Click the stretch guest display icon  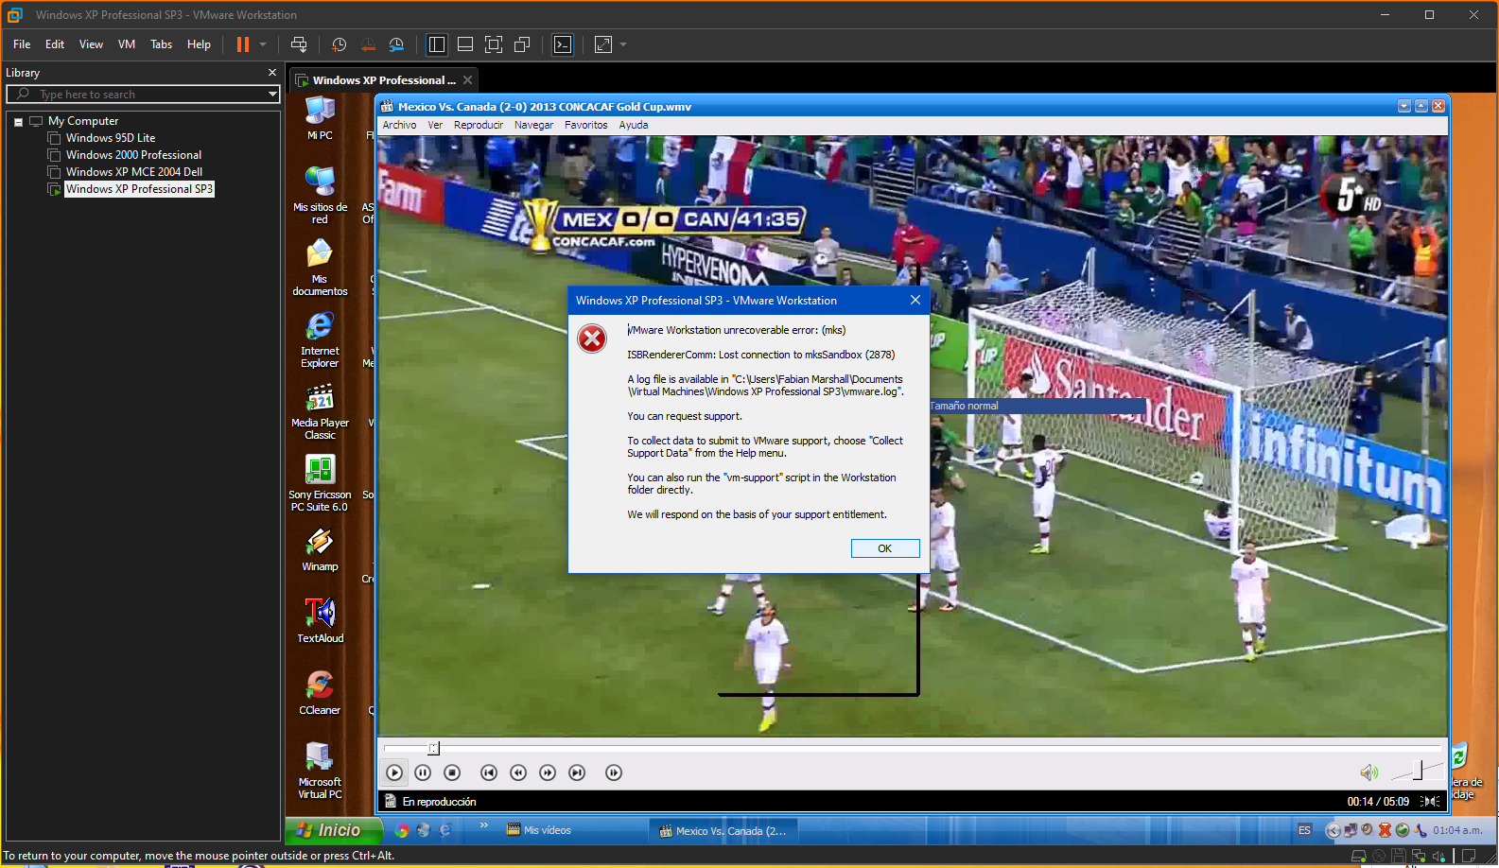603,44
